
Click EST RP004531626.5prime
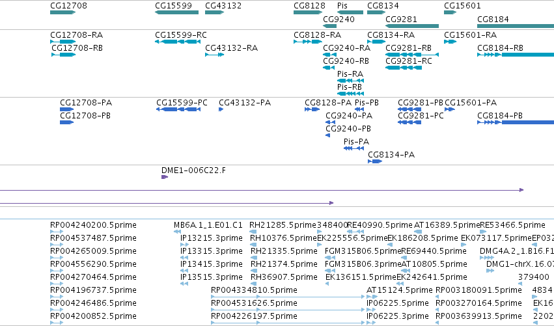click(288, 310)
